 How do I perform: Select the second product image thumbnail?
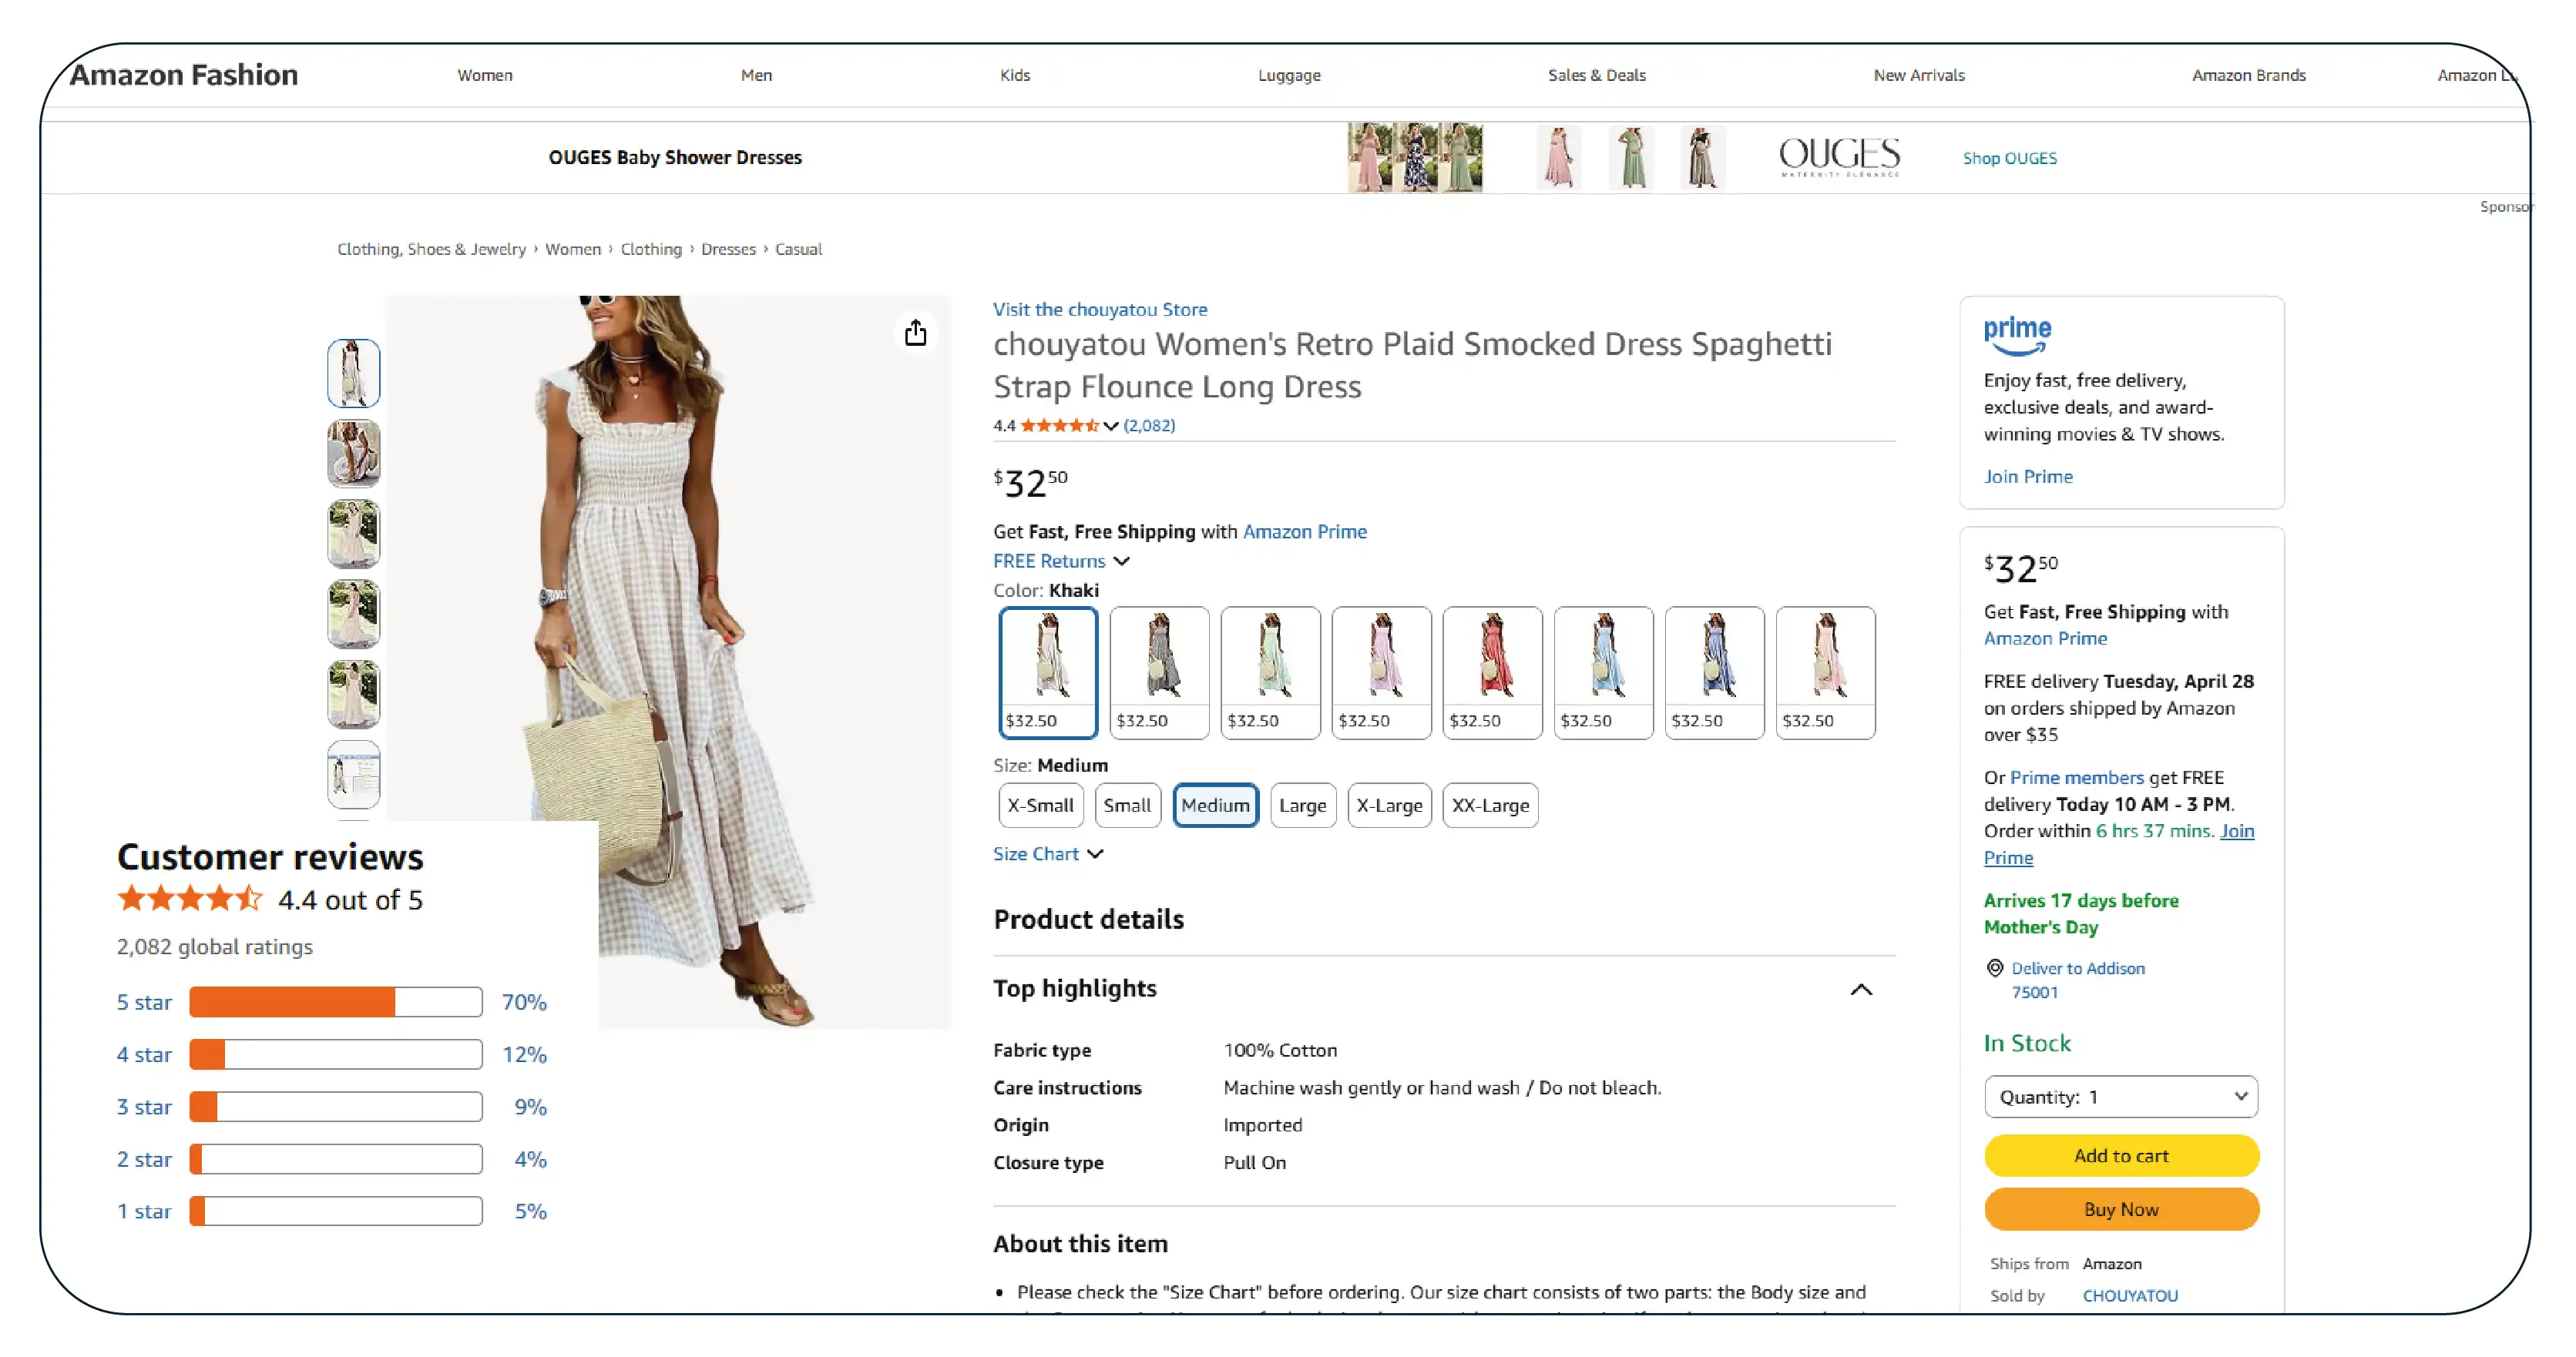[354, 454]
